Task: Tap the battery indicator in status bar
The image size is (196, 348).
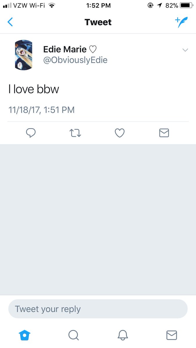Action: click(187, 5)
